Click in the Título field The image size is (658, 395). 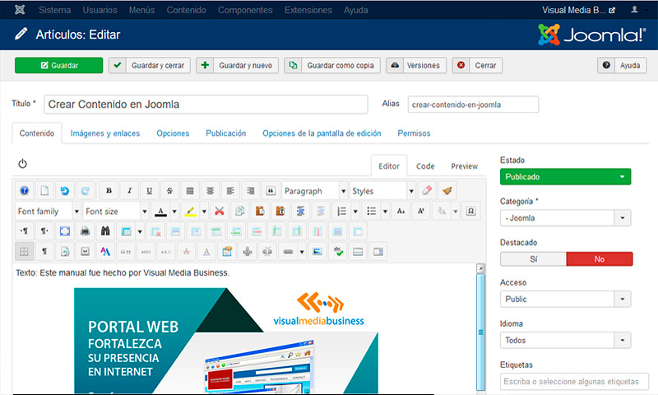click(x=206, y=105)
